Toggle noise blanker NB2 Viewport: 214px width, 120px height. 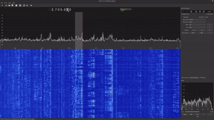[x=202, y=33]
